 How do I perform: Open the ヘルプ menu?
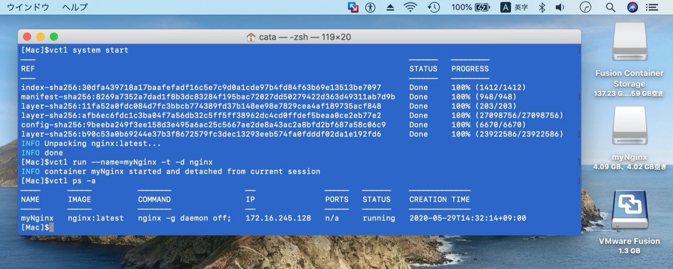pyautogui.click(x=75, y=7)
